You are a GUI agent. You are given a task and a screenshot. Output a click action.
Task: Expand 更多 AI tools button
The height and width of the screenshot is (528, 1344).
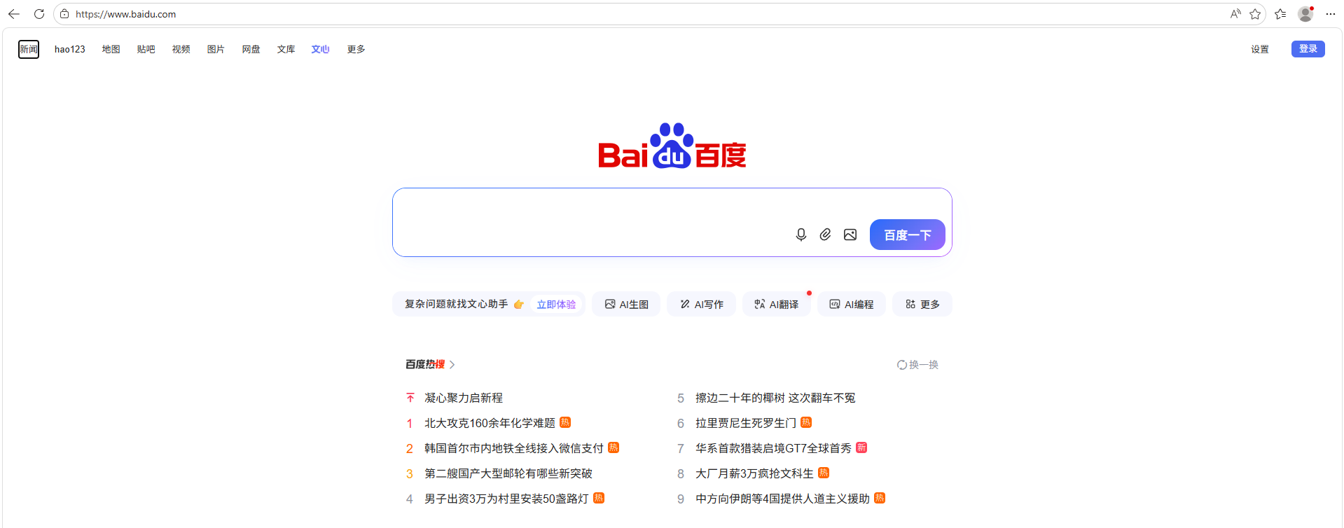point(922,304)
